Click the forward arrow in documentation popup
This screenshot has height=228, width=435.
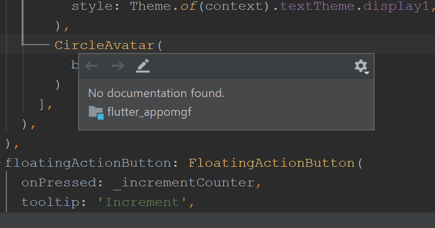click(117, 66)
